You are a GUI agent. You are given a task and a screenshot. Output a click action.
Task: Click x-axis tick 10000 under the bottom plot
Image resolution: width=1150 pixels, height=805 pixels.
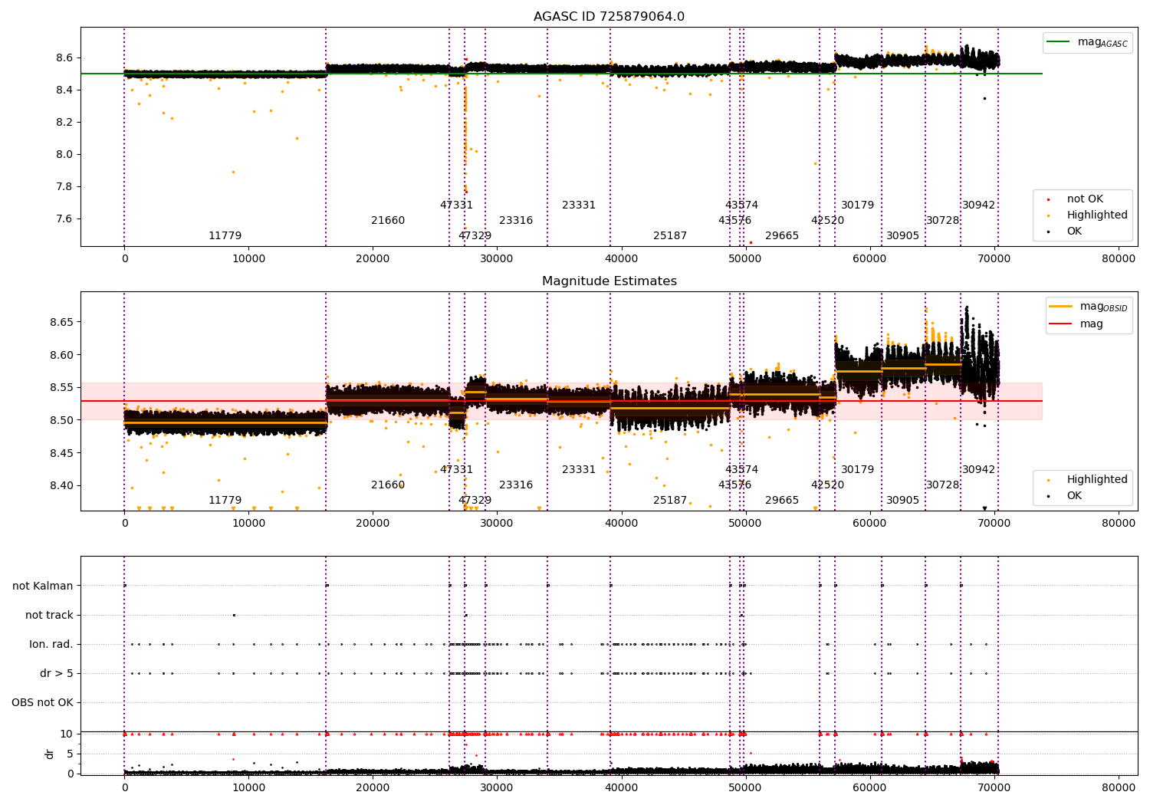click(248, 787)
